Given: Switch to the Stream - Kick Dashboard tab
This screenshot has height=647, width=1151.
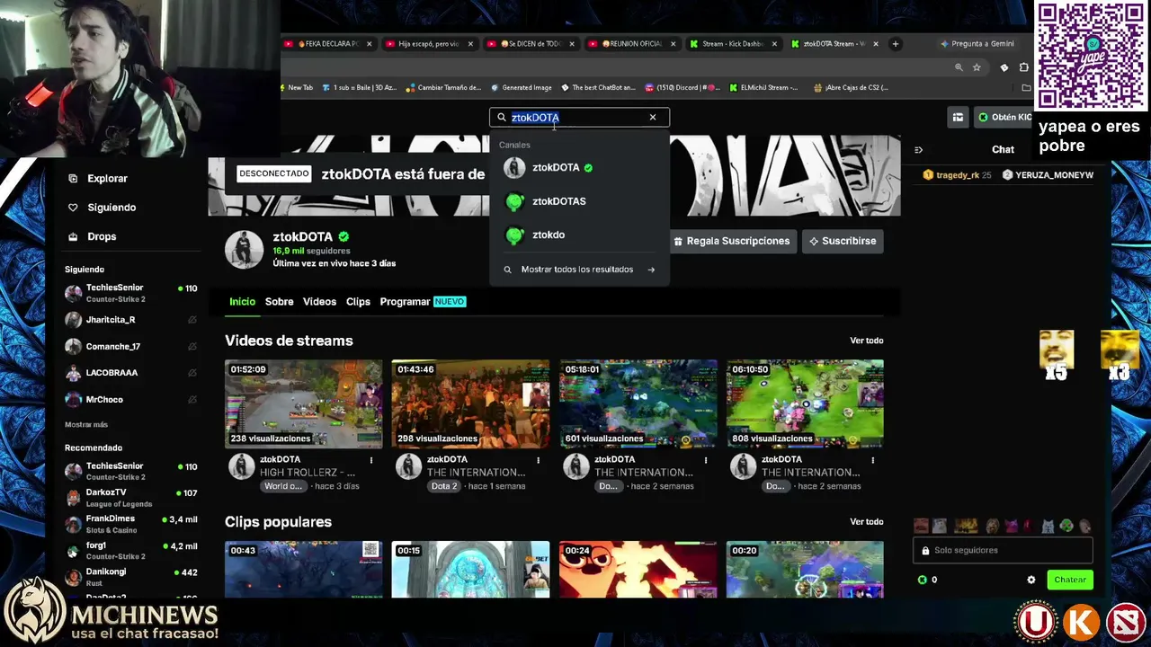Looking at the screenshot, I should pyautogui.click(x=733, y=44).
